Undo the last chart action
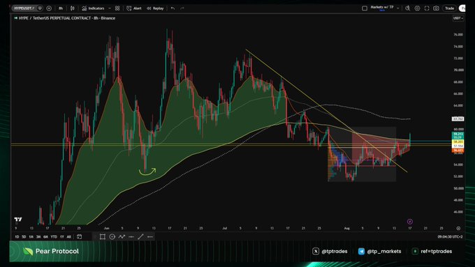475x267 pixels. 173,8
